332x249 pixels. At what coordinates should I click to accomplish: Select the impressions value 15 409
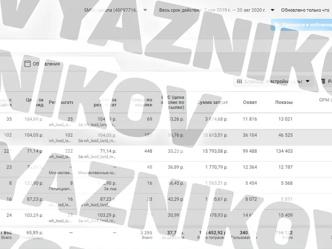(x=285, y=215)
